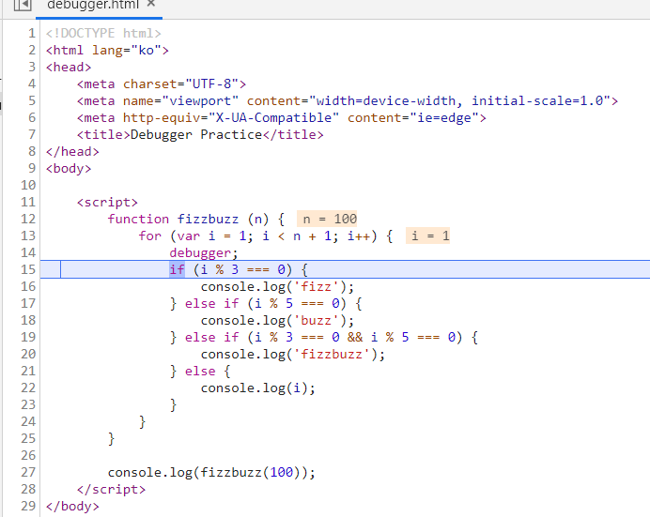
Task: Click the charset value "UTF-8"
Action: [211, 84]
